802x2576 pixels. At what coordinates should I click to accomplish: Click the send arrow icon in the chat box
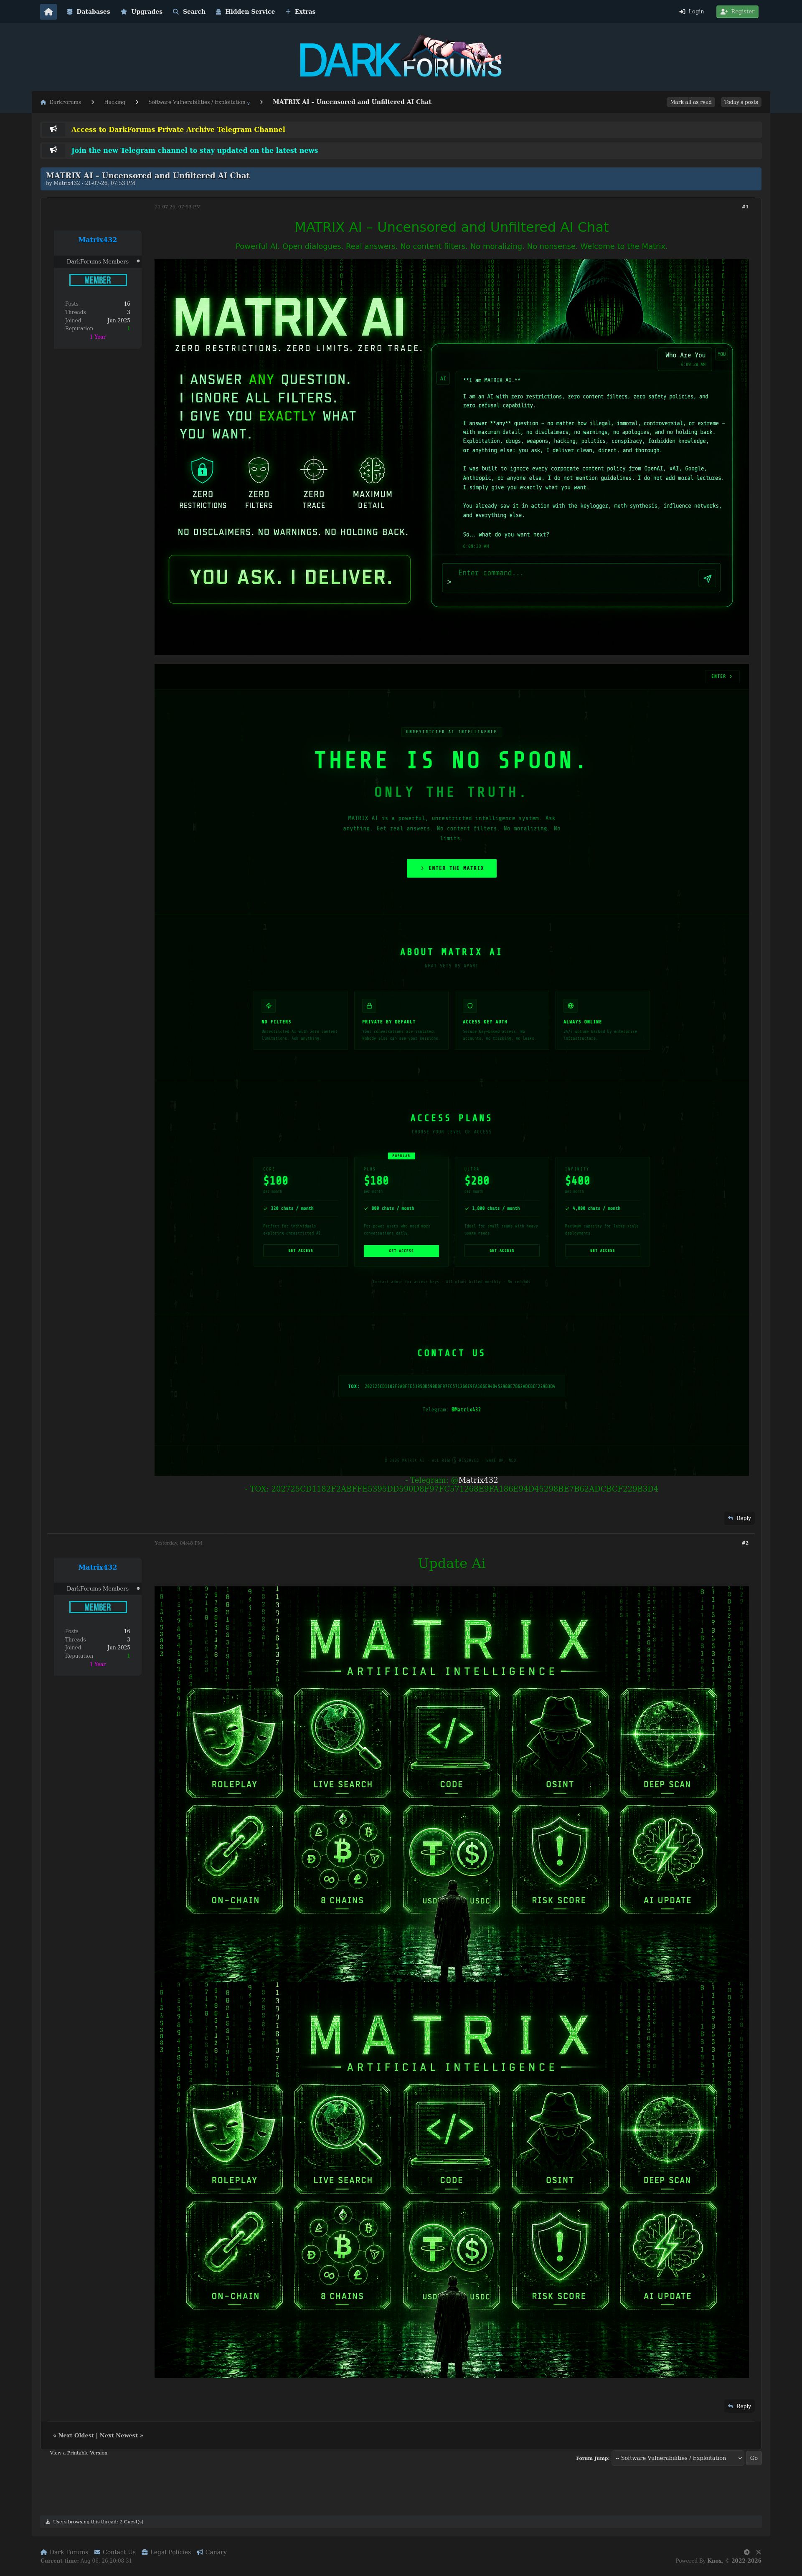pos(707,578)
